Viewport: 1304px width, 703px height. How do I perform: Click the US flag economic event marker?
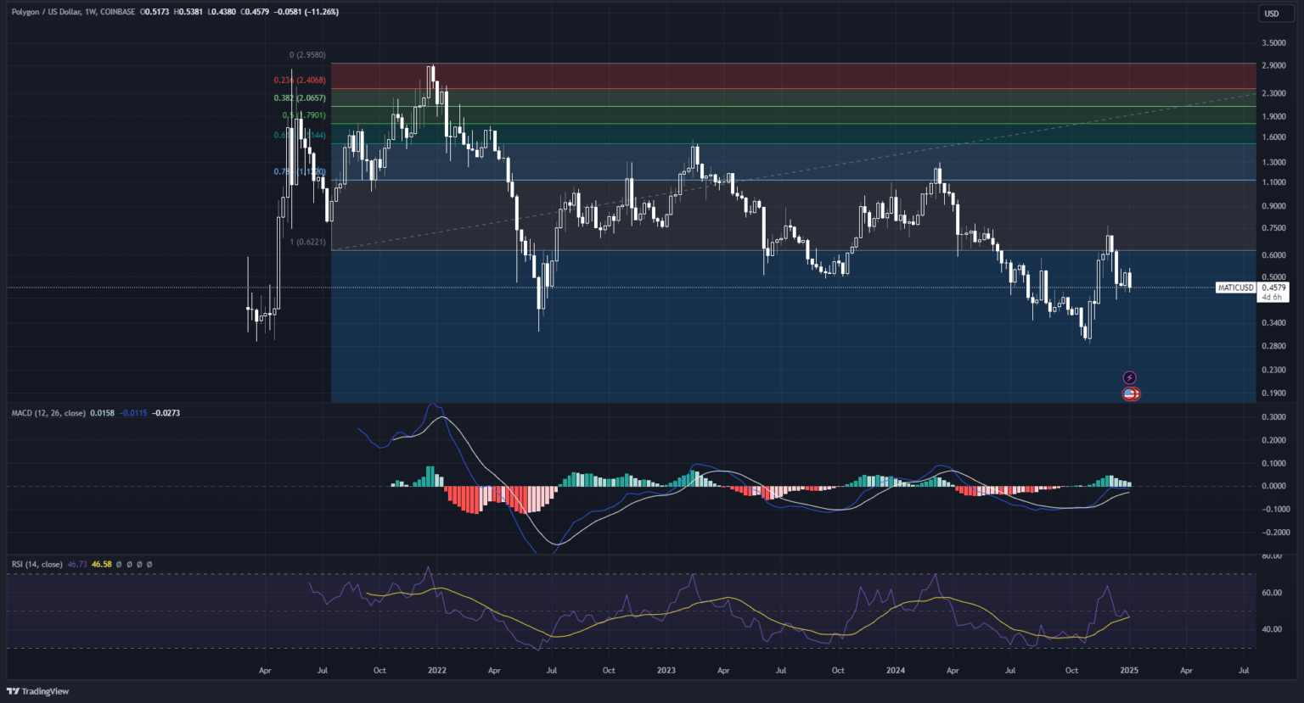pos(1130,393)
